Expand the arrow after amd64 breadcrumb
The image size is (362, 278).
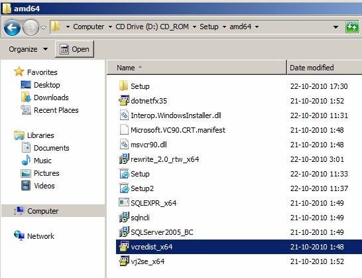(257, 27)
